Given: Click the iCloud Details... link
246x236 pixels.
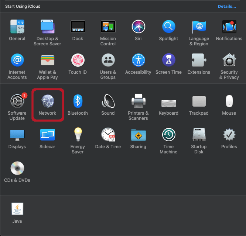Looking at the screenshot, I should (x=227, y=6).
